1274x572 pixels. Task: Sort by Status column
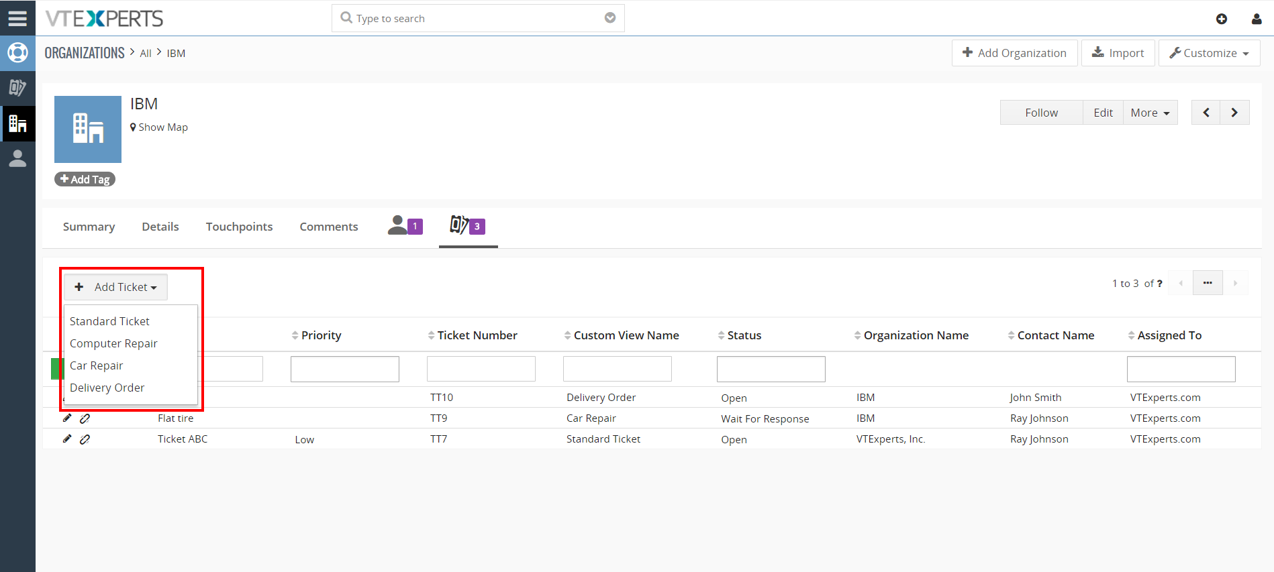pyautogui.click(x=740, y=335)
